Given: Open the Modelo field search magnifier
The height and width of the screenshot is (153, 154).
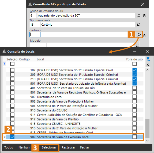Looking at the screenshot, I should coord(138,45).
